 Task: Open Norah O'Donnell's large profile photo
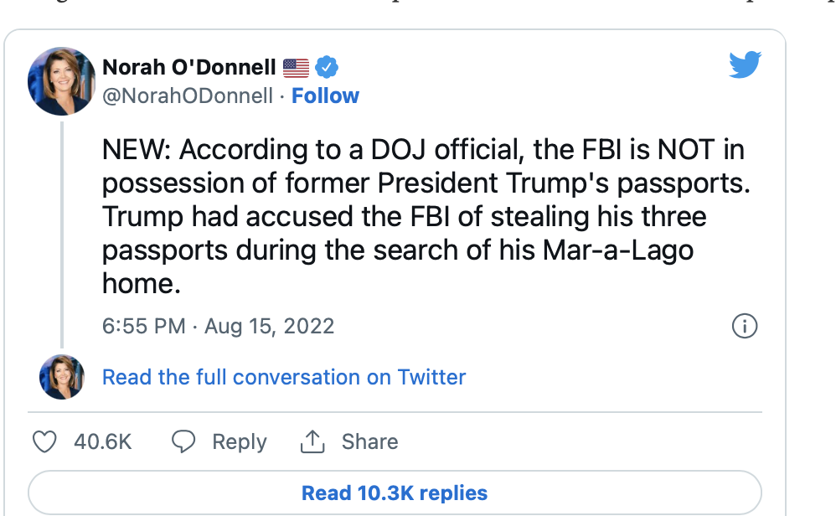click(x=61, y=81)
